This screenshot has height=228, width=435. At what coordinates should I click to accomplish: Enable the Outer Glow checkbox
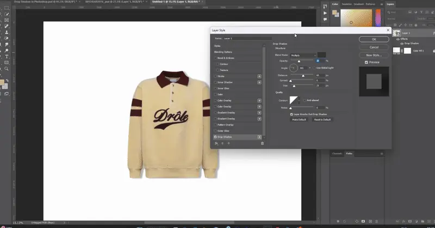click(x=215, y=131)
